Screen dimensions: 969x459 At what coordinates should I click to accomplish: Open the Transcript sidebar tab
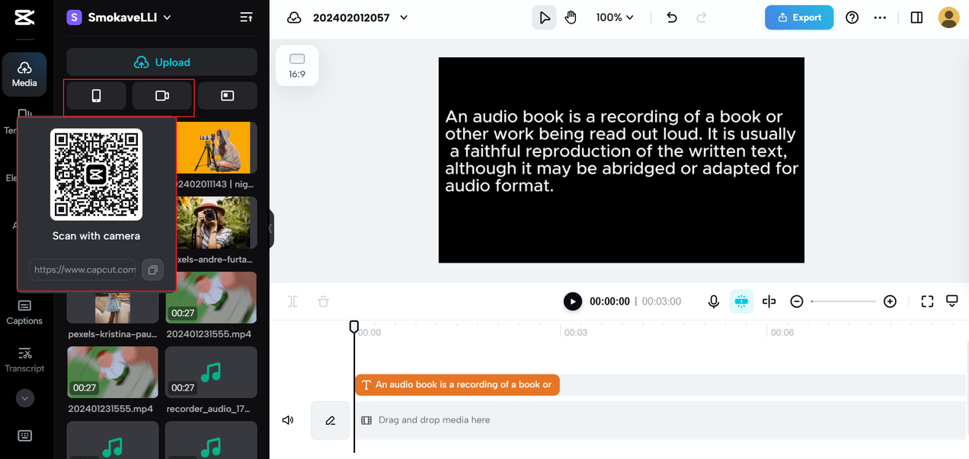pyautogui.click(x=24, y=359)
